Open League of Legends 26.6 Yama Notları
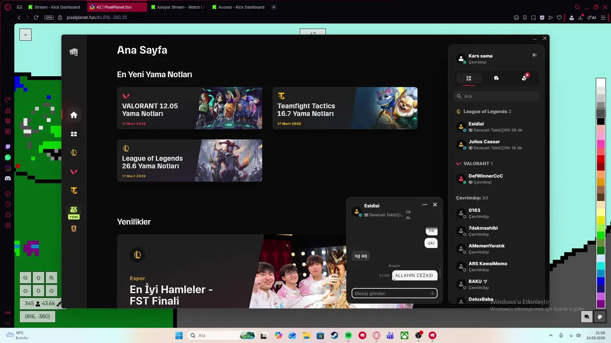Image resolution: width=611 pixels, height=343 pixels. pyautogui.click(x=190, y=161)
